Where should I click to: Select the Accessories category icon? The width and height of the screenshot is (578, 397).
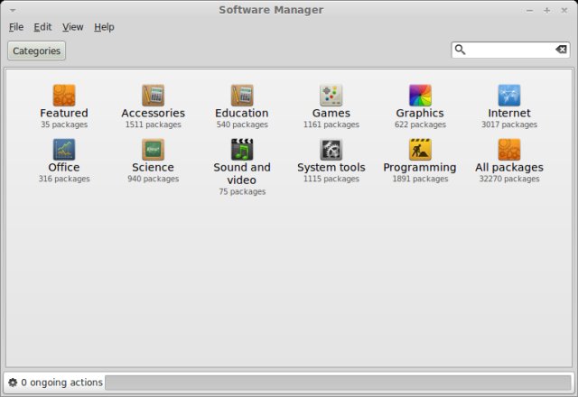tap(153, 95)
